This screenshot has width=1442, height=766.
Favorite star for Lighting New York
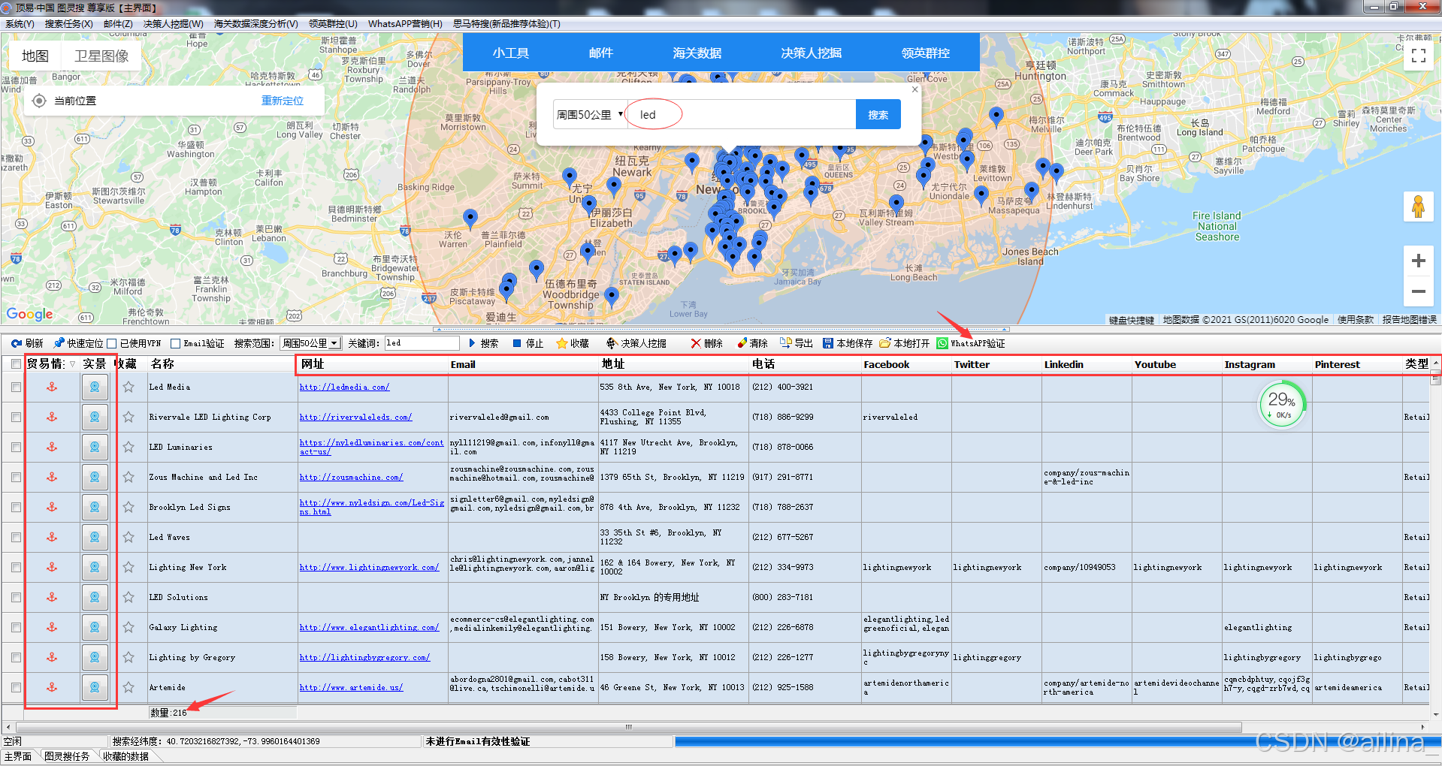tap(128, 567)
